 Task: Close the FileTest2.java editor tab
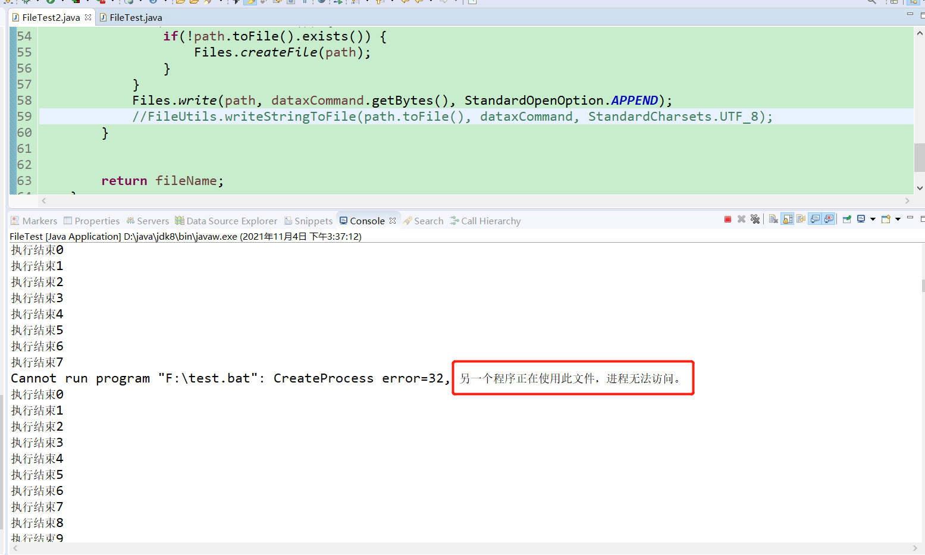(x=88, y=17)
